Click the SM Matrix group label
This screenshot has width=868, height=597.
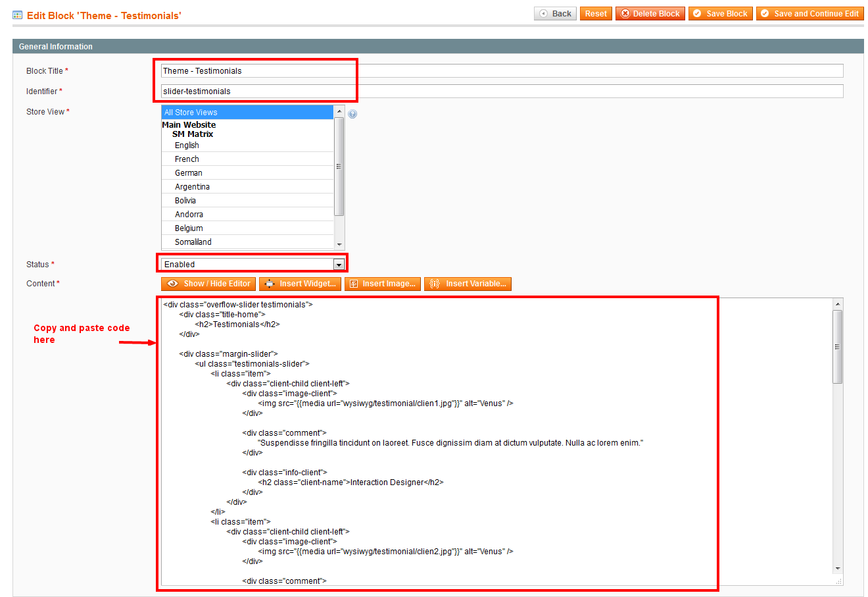tap(193, 134)
